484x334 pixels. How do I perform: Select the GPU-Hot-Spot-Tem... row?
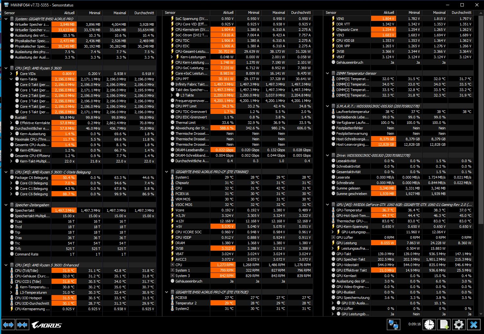tap(399, 216)
